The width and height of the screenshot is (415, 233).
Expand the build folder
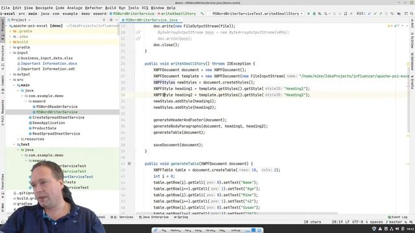[10, 42]
